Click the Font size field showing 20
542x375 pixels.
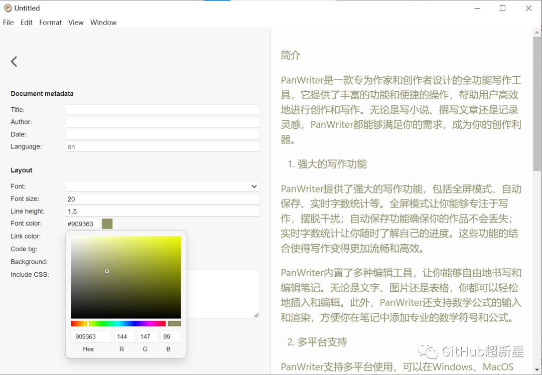point(162,199)
